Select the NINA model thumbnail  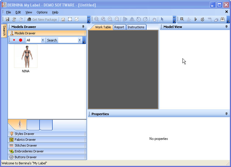click(x=26, y=56)
